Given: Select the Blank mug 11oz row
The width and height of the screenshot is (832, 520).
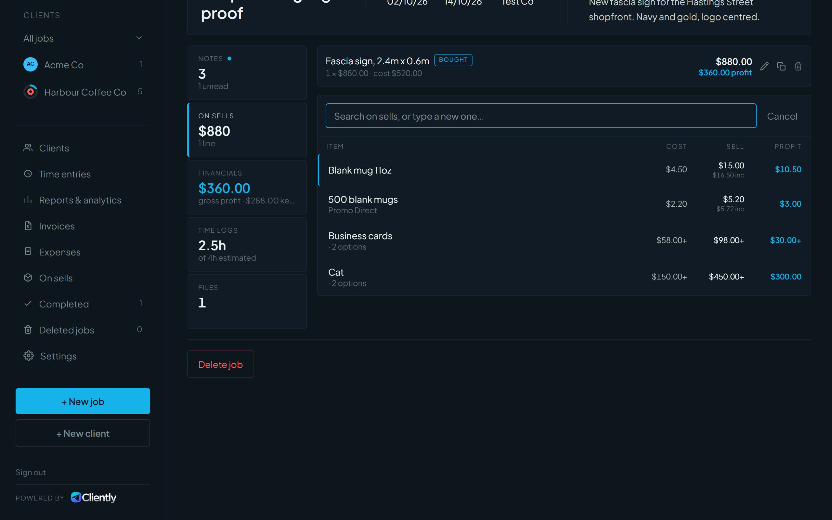Looking at the screenshot, I should click(564, 170).
